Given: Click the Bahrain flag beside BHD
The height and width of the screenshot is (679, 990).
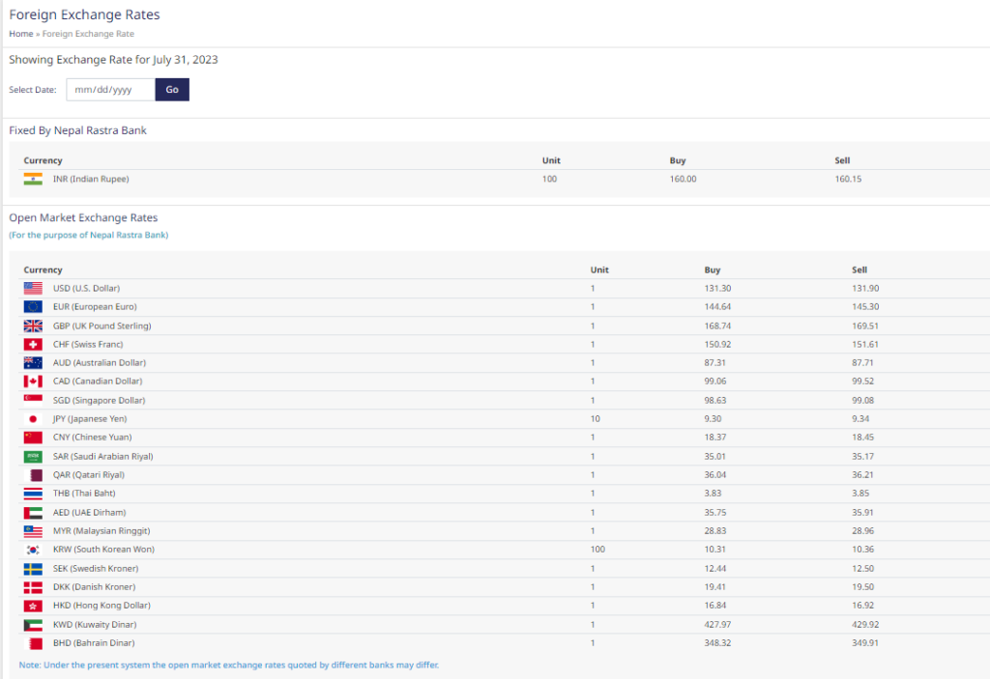Looking at the screenshot, I should pos(33,643).
